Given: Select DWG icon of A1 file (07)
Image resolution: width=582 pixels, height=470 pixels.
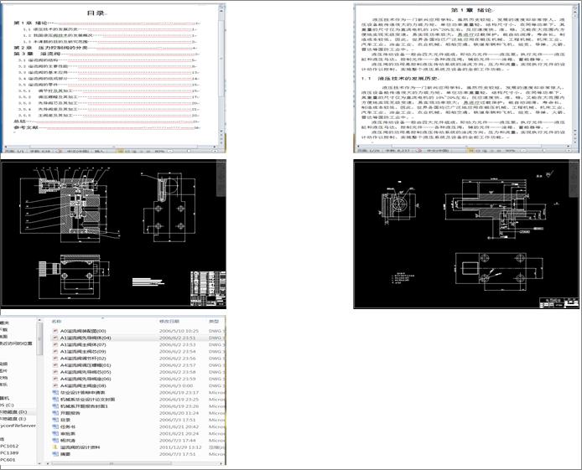Looking at the screenshot, I should tap(55, 344).
